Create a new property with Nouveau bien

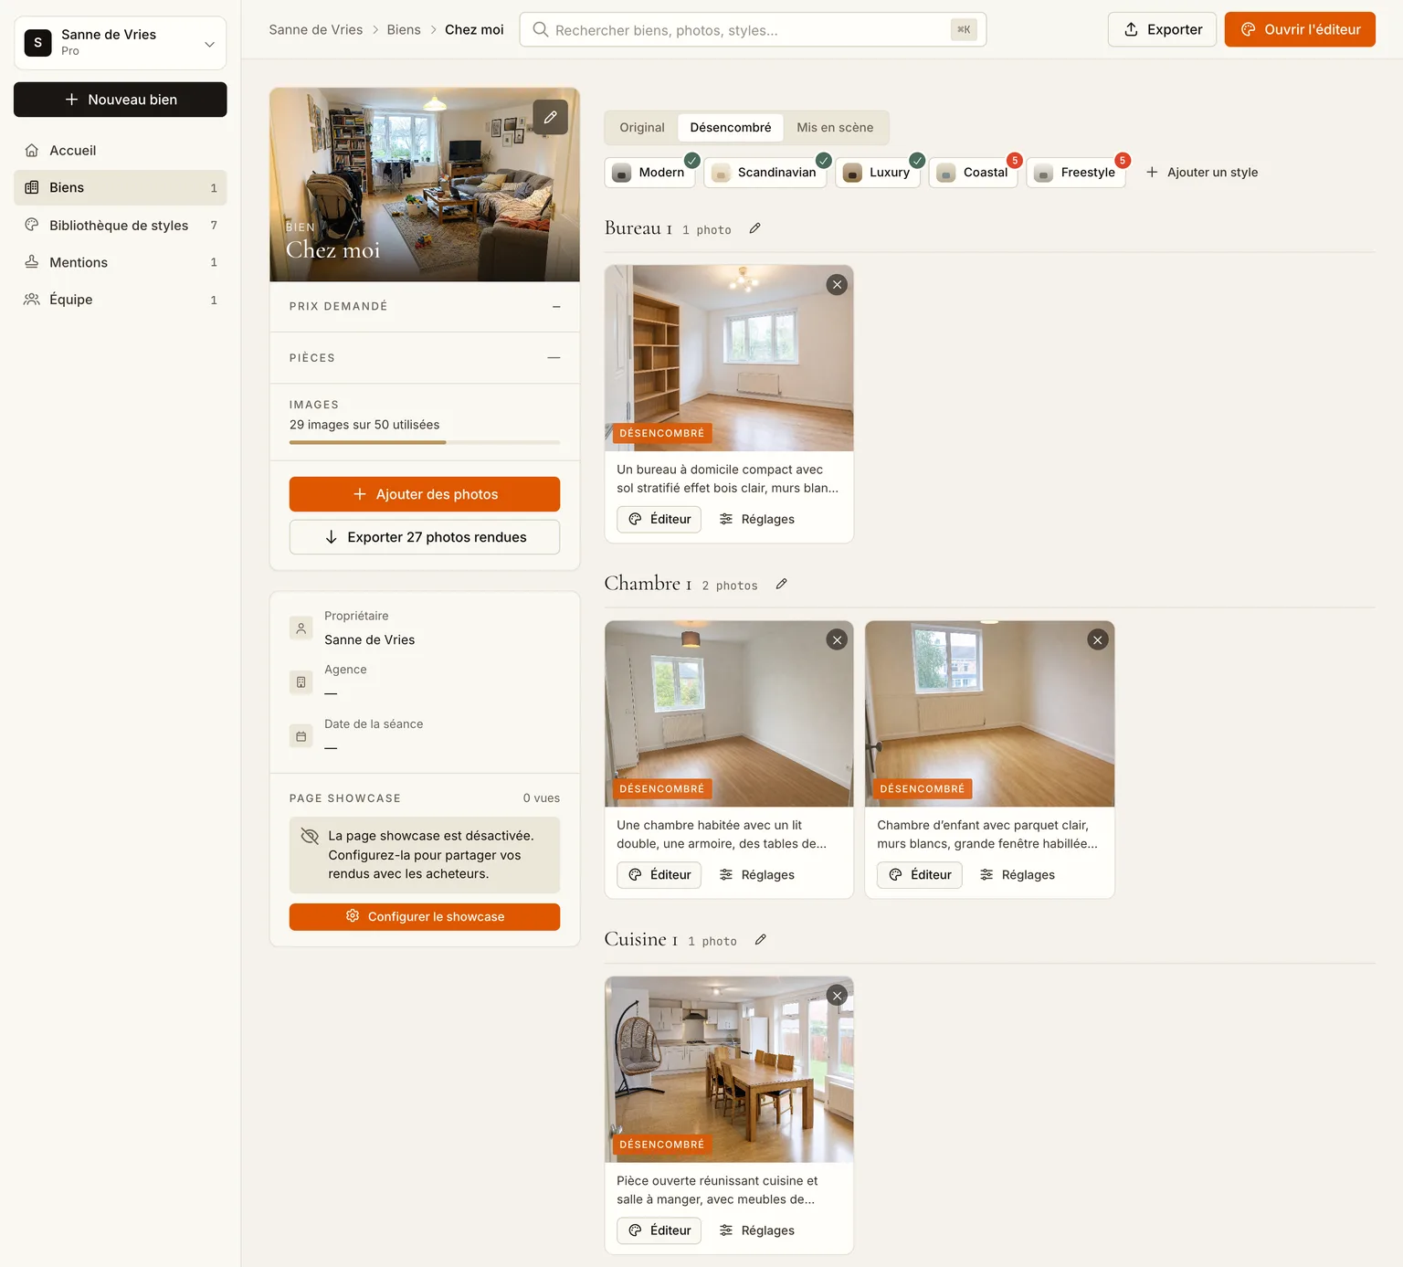pos(121,100)
